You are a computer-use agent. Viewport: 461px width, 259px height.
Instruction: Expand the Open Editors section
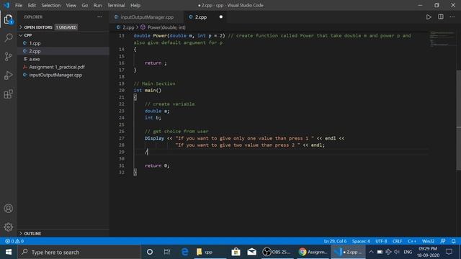click(x=63, y=27)
